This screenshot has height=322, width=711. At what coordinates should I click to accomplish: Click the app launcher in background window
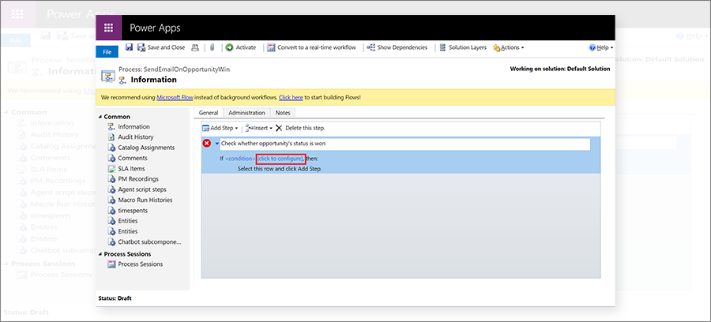(17, 13)
